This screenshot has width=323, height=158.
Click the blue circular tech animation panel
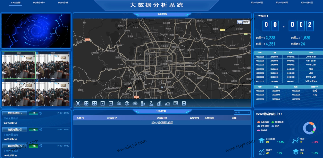(x=36, y=31)
